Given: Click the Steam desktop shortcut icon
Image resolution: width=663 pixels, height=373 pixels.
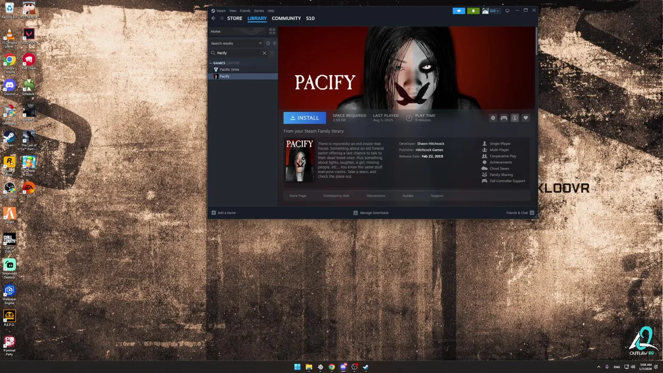Looking at the screenshot, I should point(9,139).
